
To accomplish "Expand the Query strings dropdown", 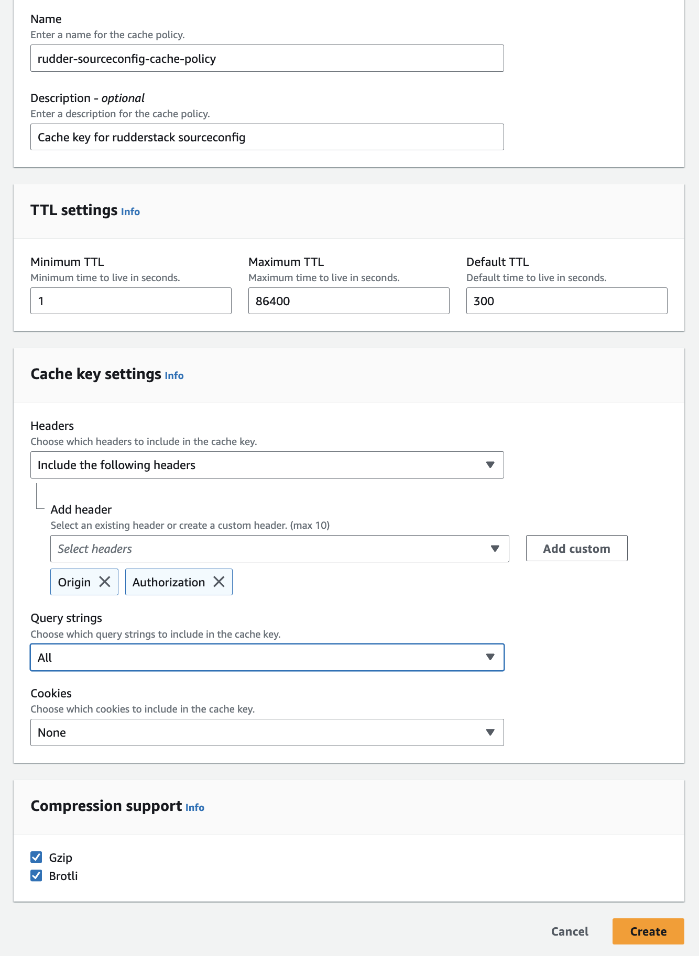I will [267, 657].
